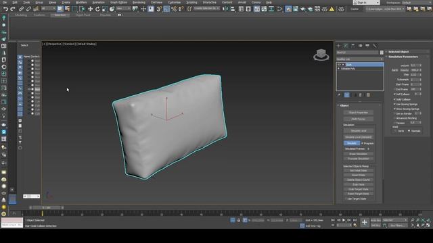This screenshot has height=243, width=433.
Task: Open the Utilities wrench tab in command panel
Action: 375,46
